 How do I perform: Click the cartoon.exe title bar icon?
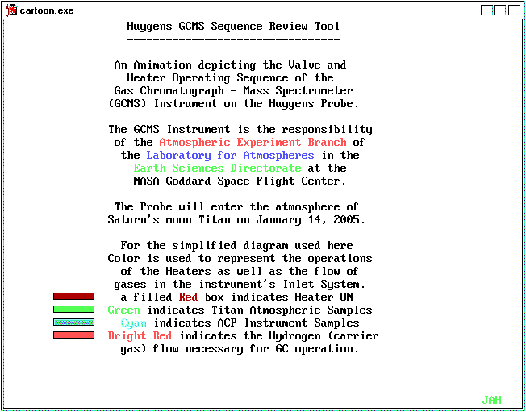point(11,10)
